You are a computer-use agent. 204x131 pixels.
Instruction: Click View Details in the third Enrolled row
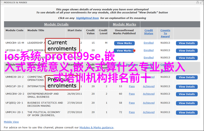point(187,58)
